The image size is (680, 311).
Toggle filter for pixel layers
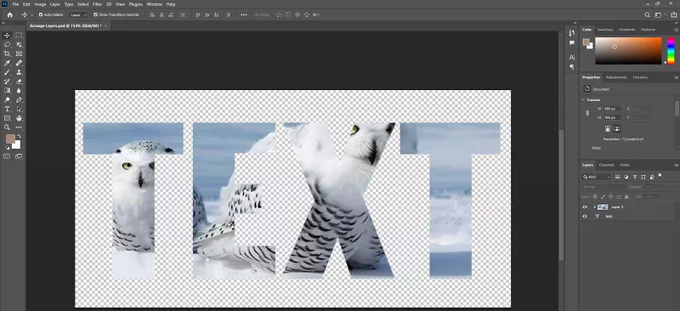pos(619,177)
